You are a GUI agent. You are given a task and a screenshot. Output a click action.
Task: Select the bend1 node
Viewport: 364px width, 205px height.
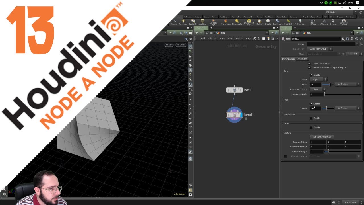pos(234,115)
